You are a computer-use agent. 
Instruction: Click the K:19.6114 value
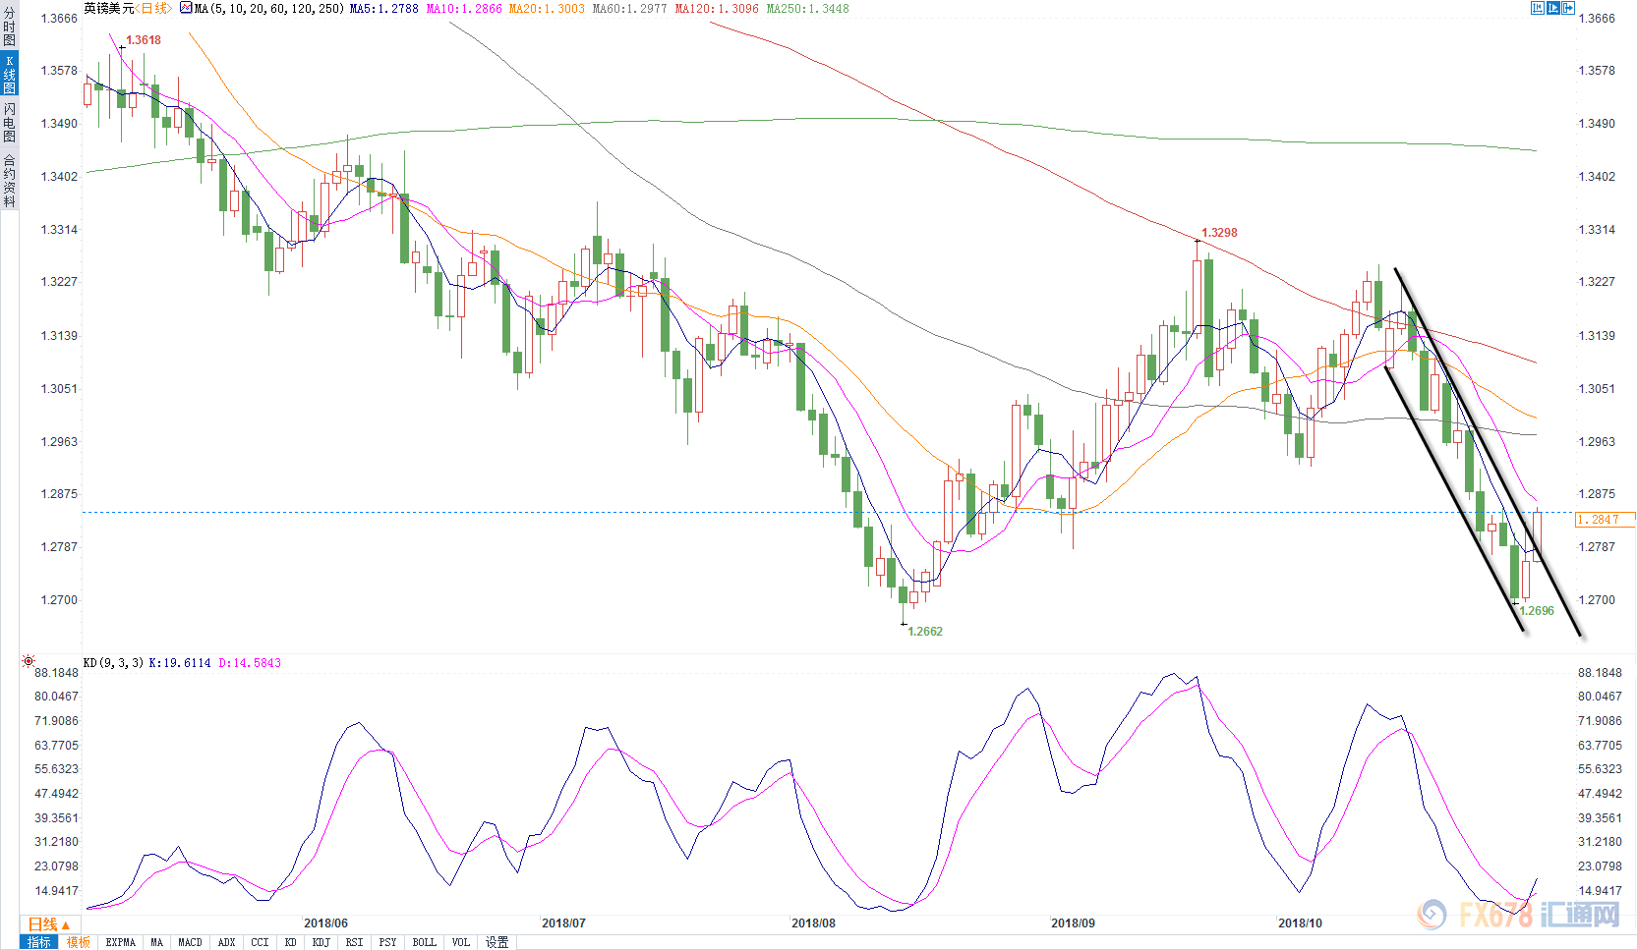coord(180,663)
